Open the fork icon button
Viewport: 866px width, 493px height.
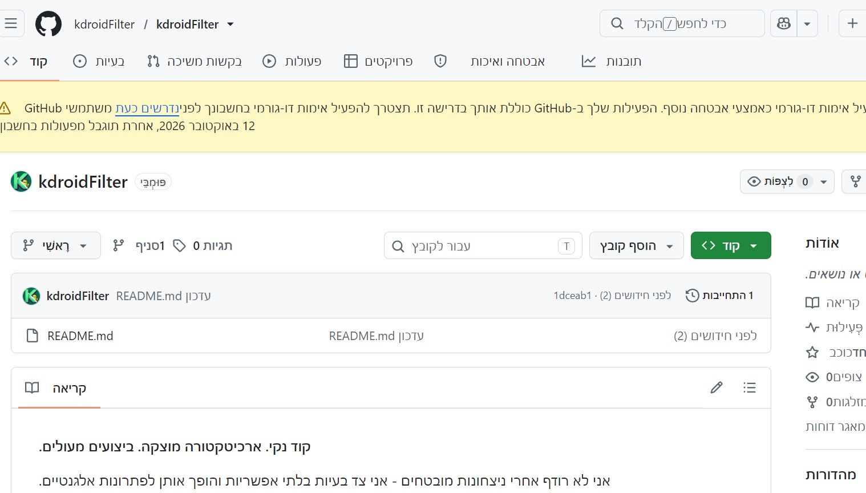click(x=855, y=181)
